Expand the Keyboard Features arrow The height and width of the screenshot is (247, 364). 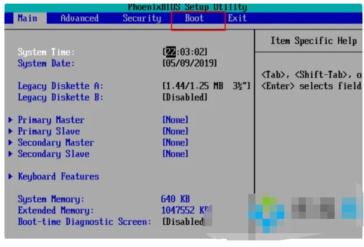click(x=11, y=177)
